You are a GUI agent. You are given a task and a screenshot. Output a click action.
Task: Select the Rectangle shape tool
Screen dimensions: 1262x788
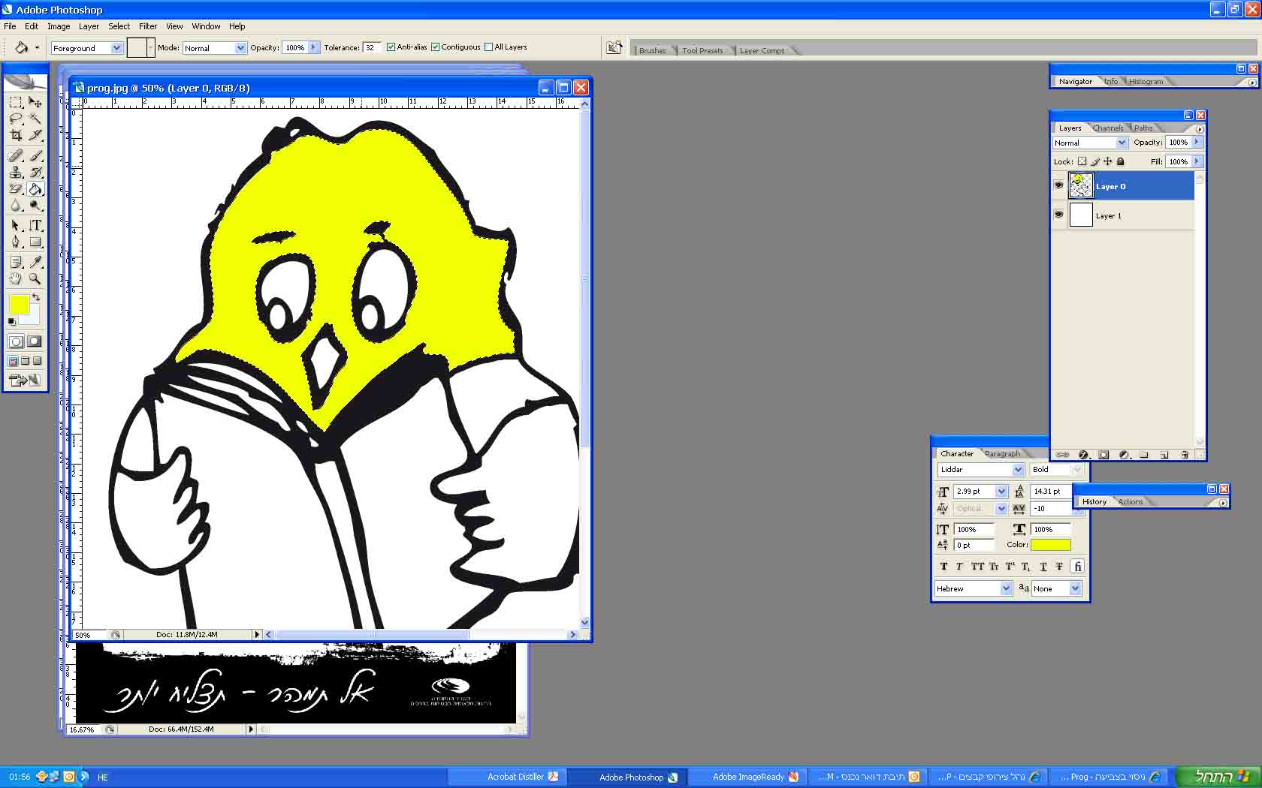35,242
